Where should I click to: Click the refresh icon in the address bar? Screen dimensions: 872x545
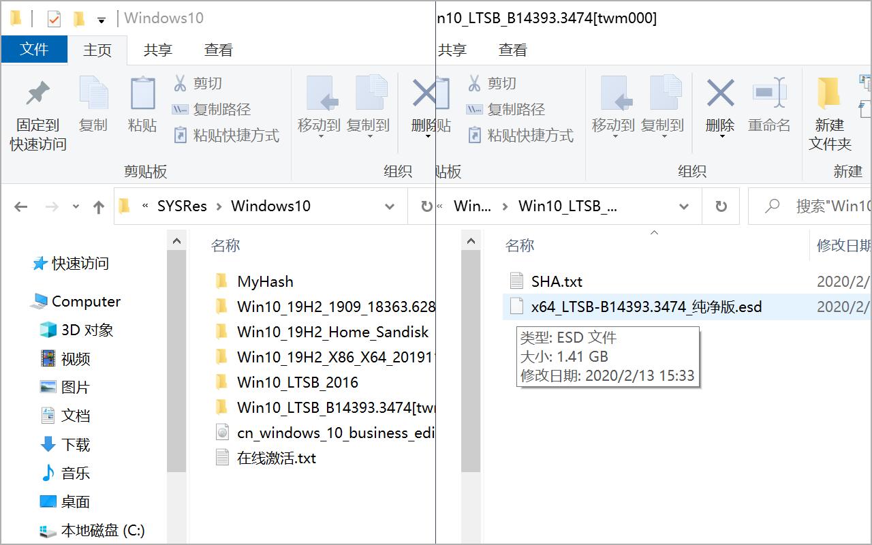(x=721, y=206)
